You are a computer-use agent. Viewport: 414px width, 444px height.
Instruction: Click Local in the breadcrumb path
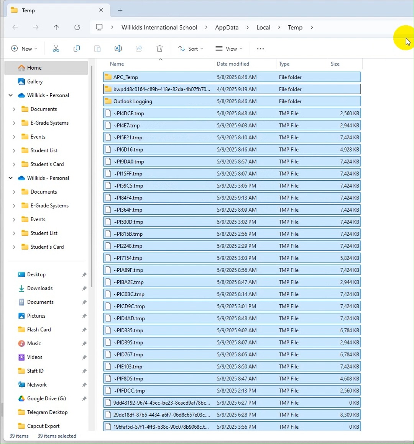(x=263, y=28)
